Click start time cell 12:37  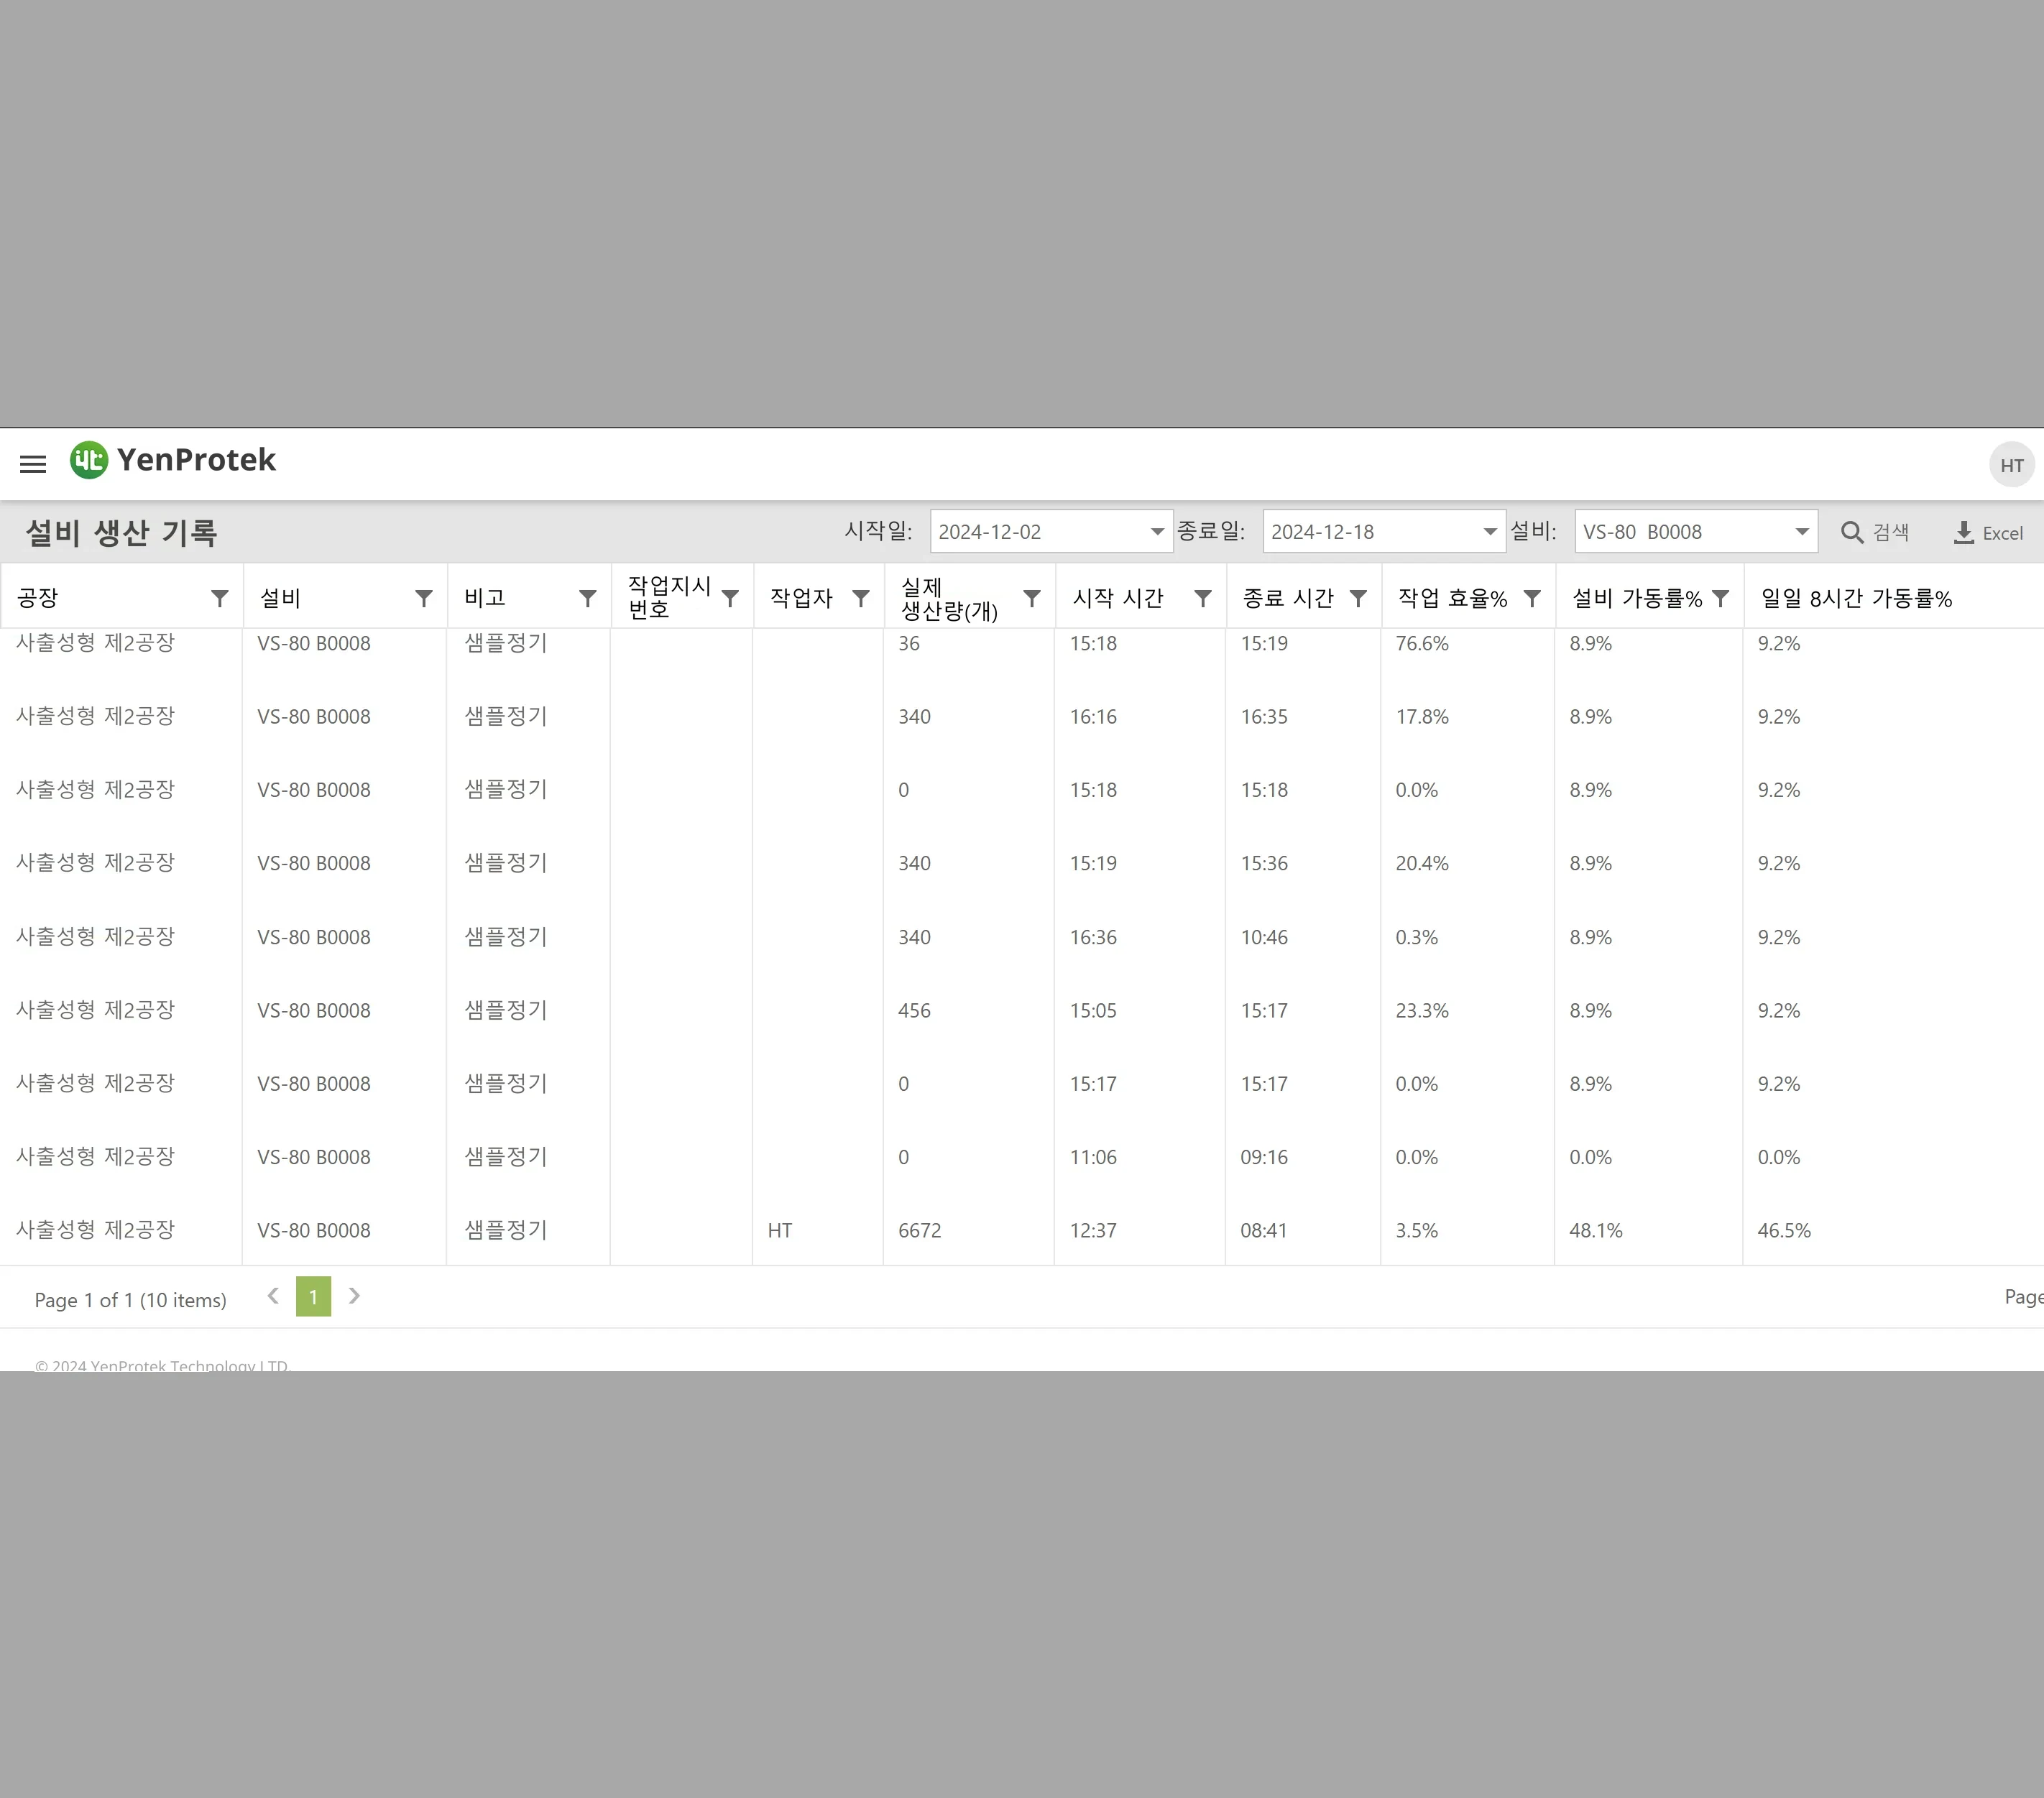coord(1093,1231)
